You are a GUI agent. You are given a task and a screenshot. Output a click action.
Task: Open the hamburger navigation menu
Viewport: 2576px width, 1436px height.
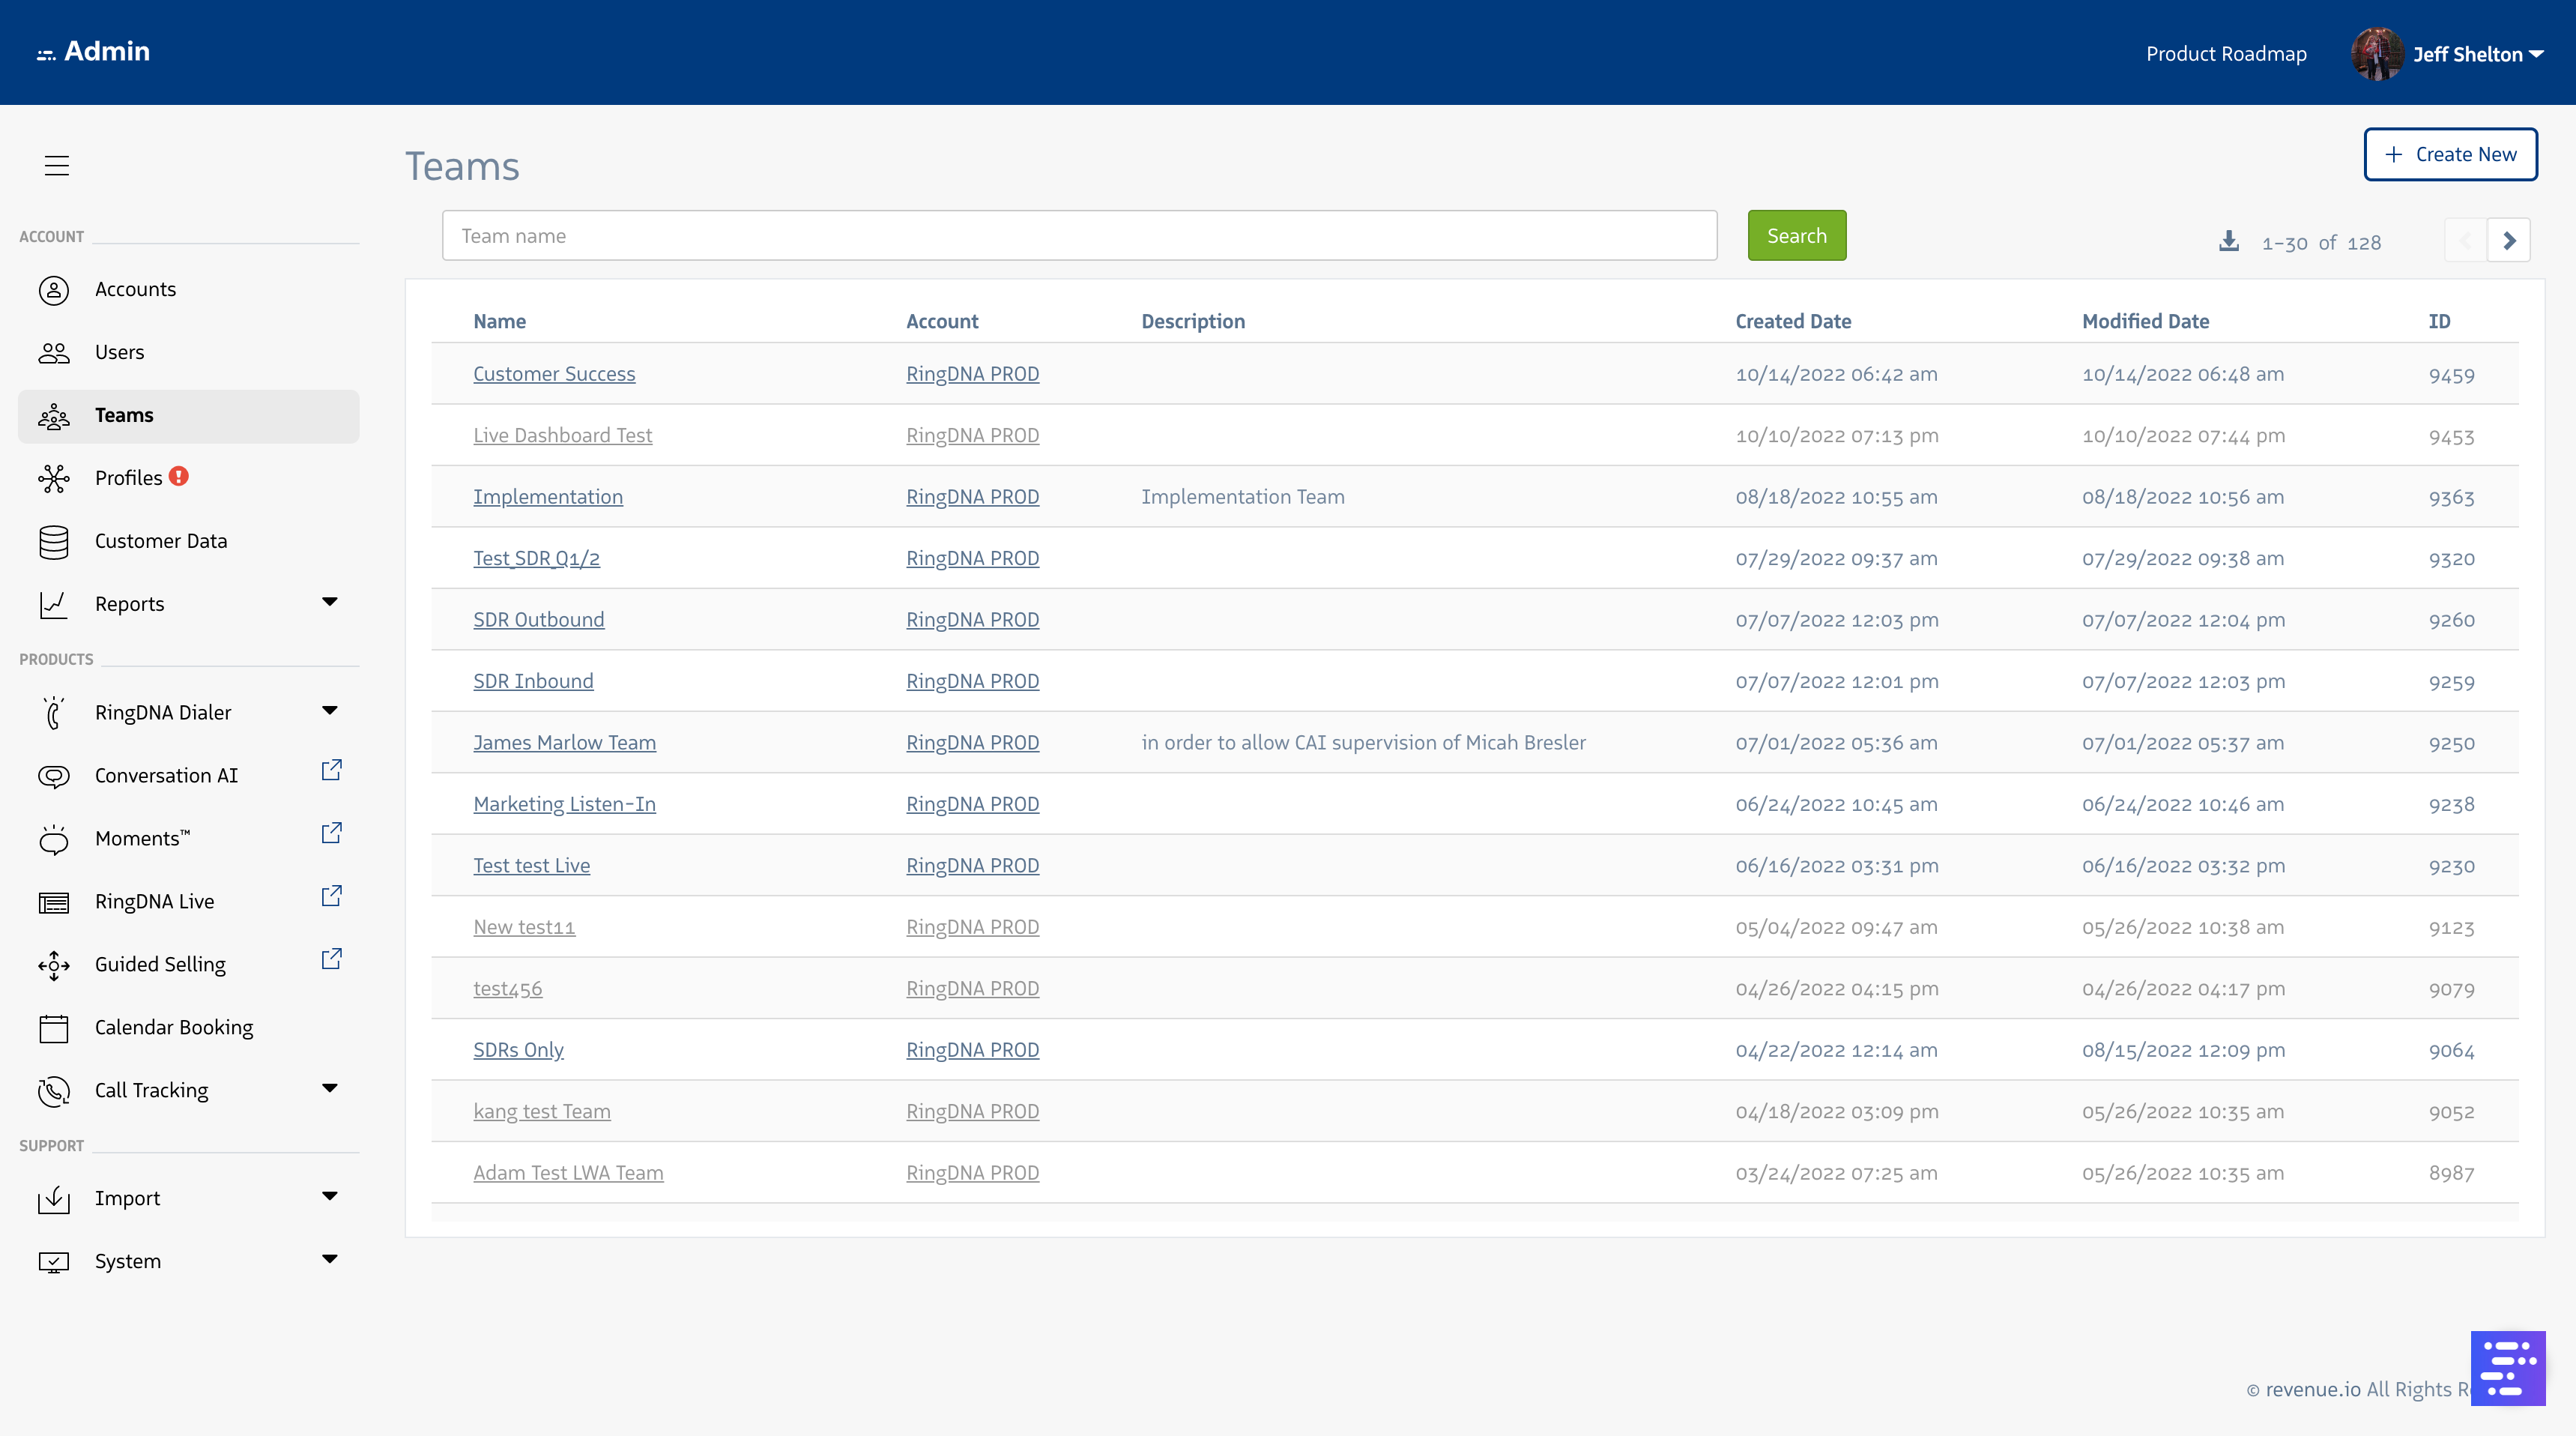(x=57, y=165)
